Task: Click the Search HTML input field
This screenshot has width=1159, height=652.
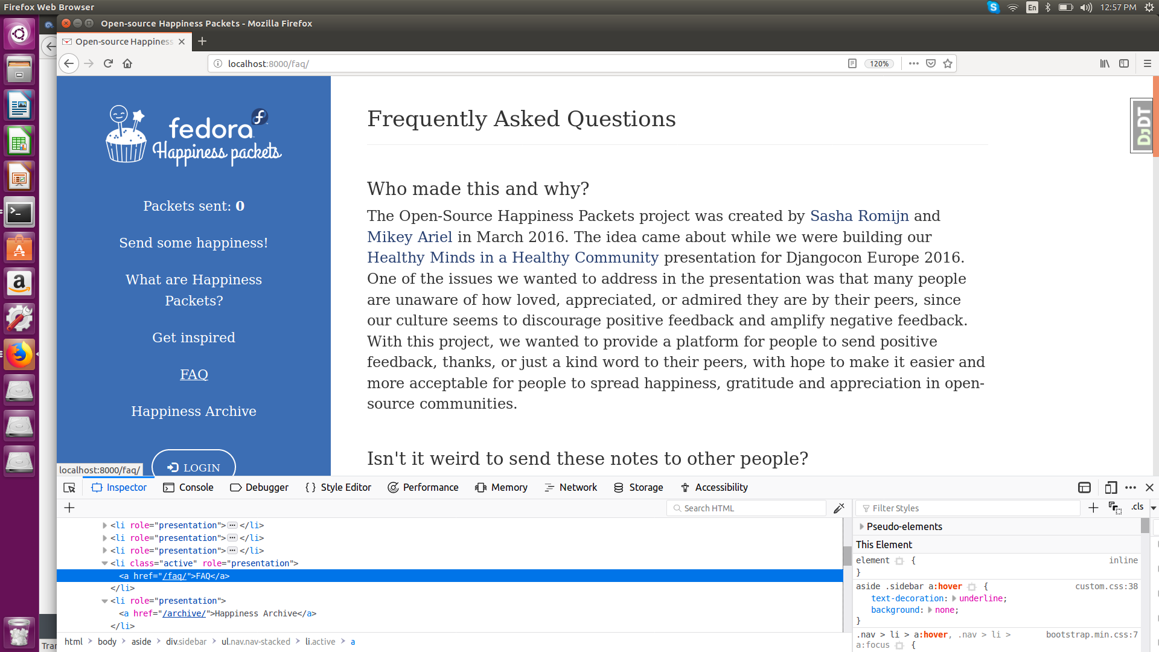Action: tap(747, 508)
